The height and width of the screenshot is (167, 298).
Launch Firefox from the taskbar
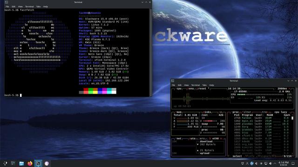(x=30, y=163)
